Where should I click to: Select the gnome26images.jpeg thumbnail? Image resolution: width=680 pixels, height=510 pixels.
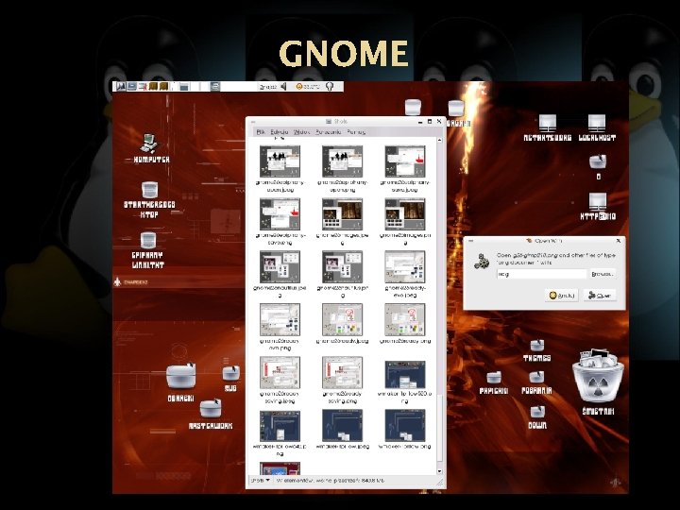[x=342, y=214]
